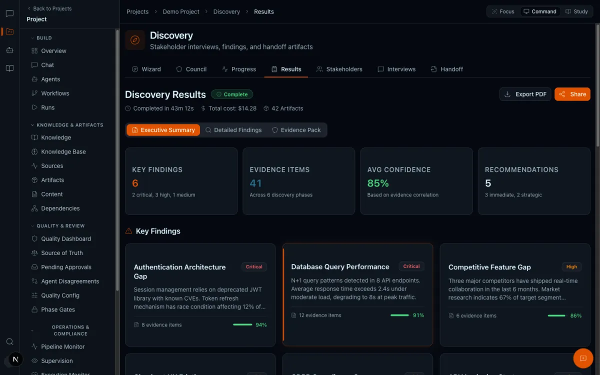Image resolution: width=600 pixels, height=375 pixels.
Task: Open the Results tab
Action: (x=286, y=69)
